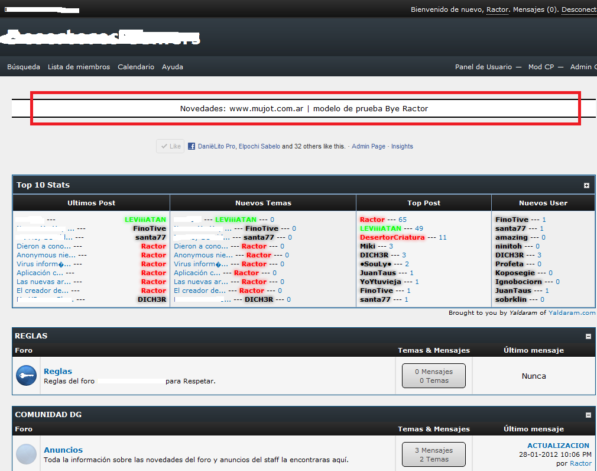Expand the Top 10 Stats panel
The height and width of the screenshot is (471, 597).
pos(586,185)
